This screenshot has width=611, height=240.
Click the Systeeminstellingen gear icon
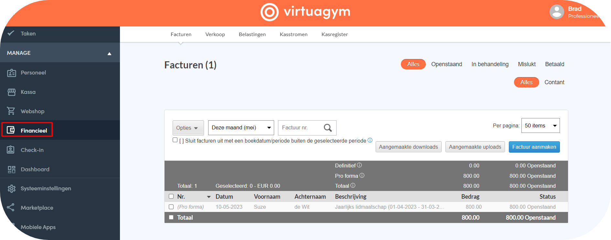(12, 188)
